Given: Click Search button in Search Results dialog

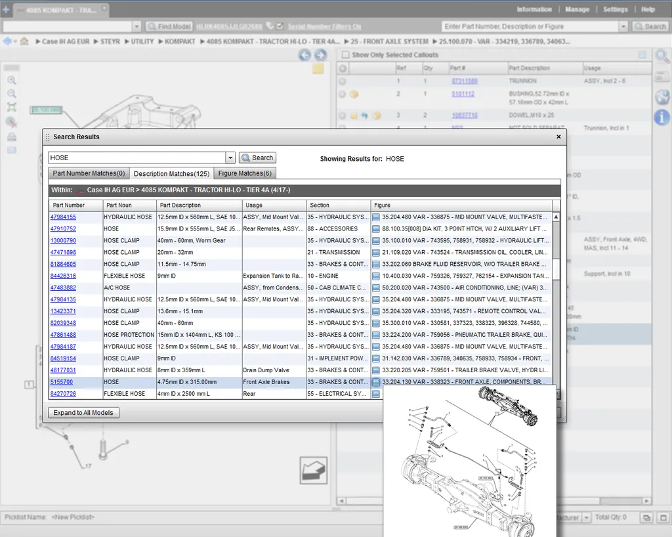Looking at the screenshot, I should 257,158.
